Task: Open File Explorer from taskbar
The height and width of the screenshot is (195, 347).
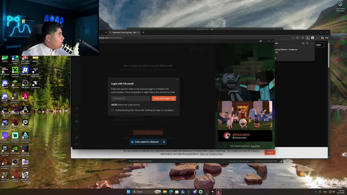Action: [165, 192]
